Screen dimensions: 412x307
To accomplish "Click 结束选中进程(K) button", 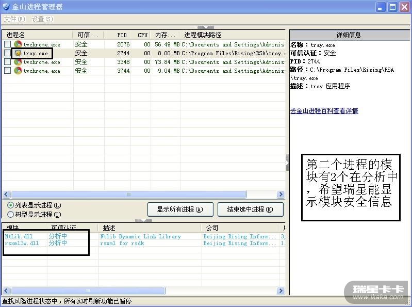I will click(x=251, y=209).
